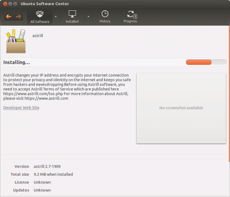Click the Total size label
230x197 pixels.
tap(20, 174)
